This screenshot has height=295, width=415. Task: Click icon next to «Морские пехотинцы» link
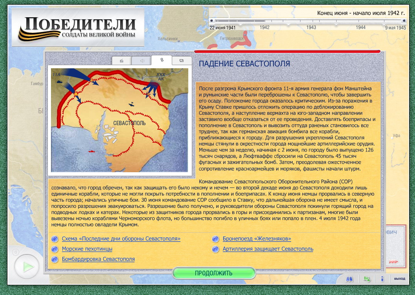[54, 249]
